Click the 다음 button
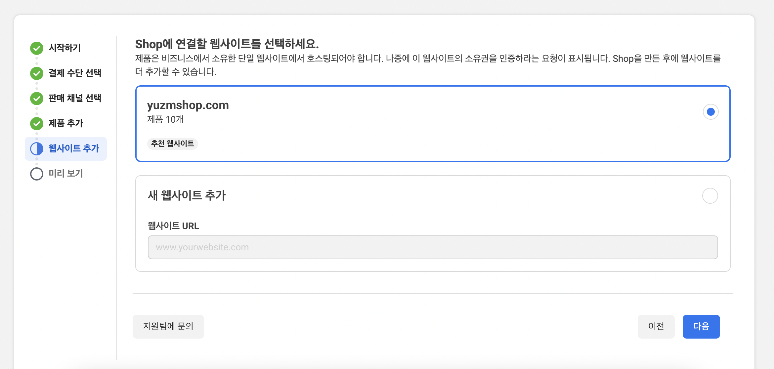774x369 pixels. click(x=701, y=327)
